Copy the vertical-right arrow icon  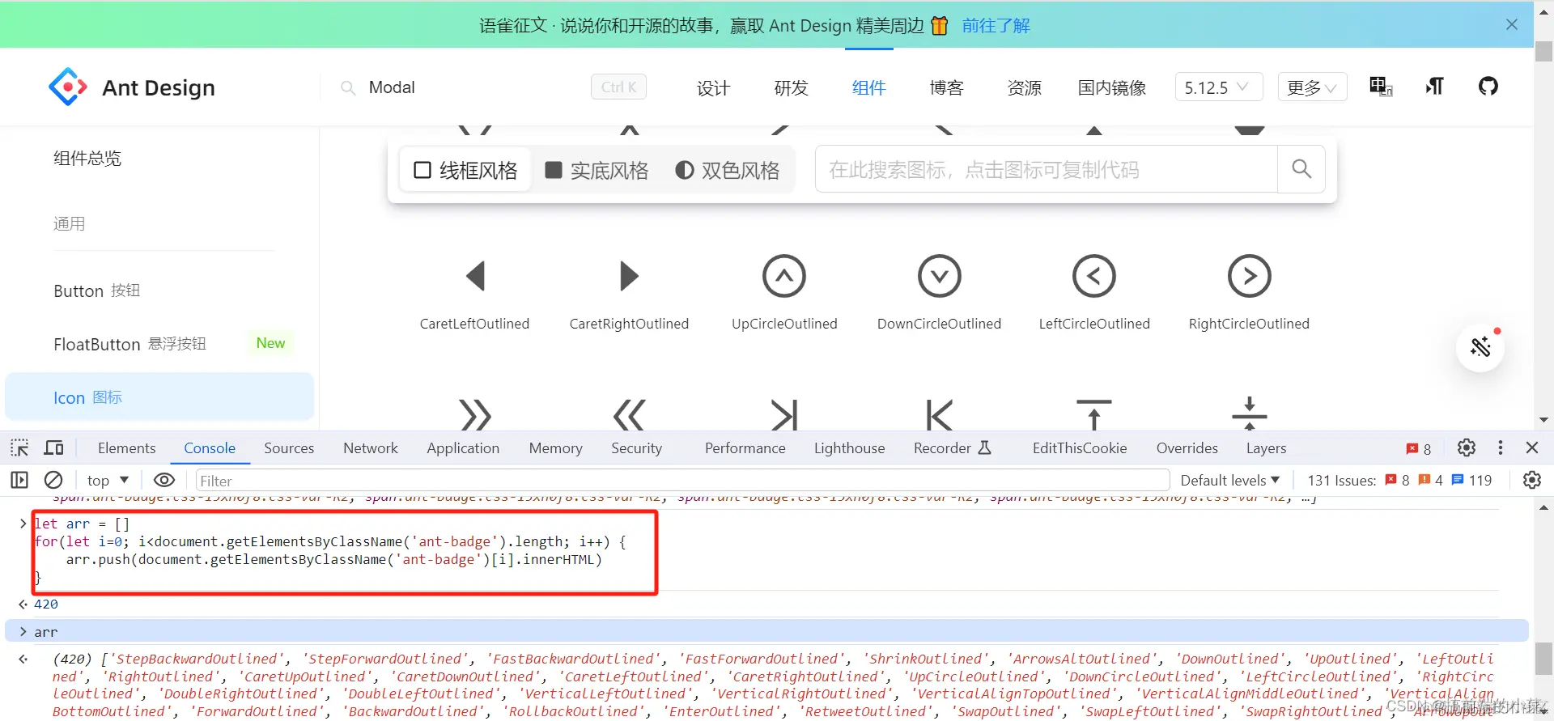pyautogui.click(x=784, y=415)
